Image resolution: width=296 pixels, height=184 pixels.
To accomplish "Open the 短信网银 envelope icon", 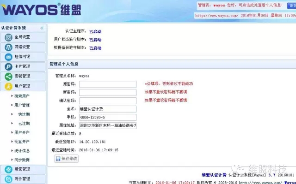I will [x=8, y=57].
